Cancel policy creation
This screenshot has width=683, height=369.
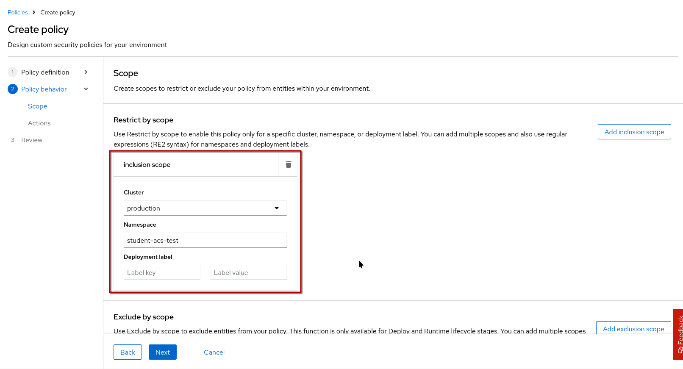point(214,352)
